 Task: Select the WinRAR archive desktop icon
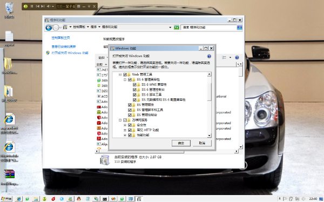(9, 177)
